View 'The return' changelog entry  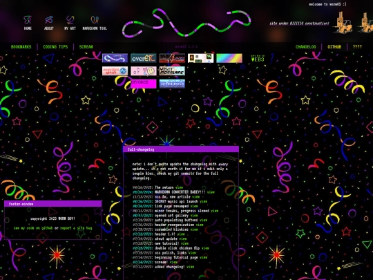[179, 187]
